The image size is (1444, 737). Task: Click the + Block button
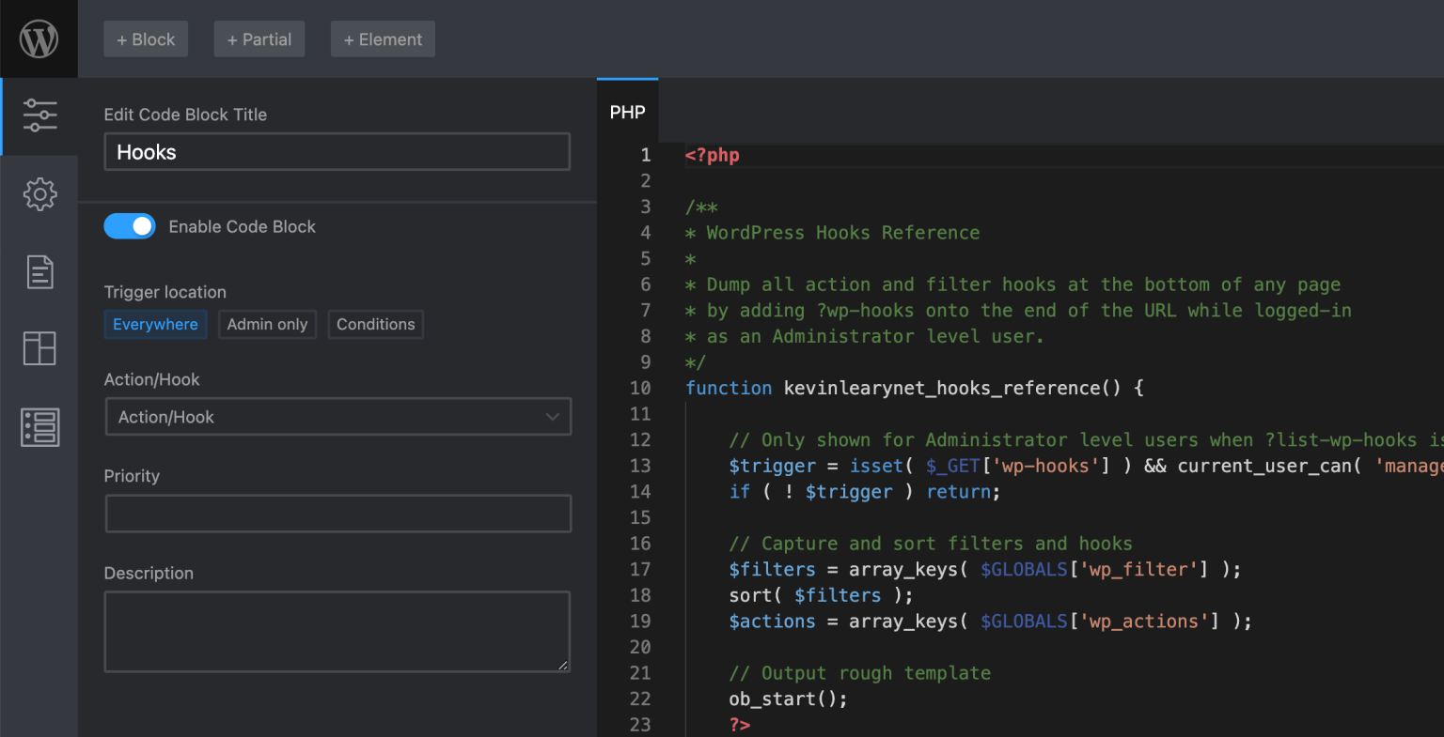pos(146,38)
